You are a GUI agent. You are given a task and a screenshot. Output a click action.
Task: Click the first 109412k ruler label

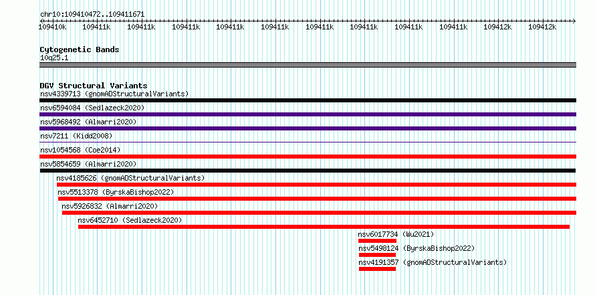[x=497, y=27]
